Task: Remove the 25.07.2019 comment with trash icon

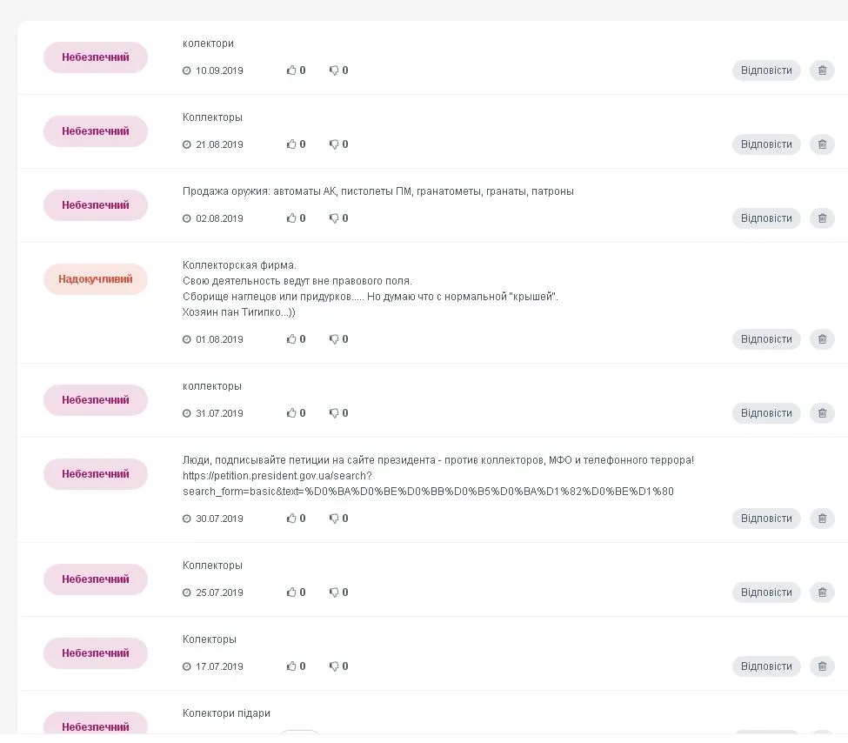Action: point(822,592)
